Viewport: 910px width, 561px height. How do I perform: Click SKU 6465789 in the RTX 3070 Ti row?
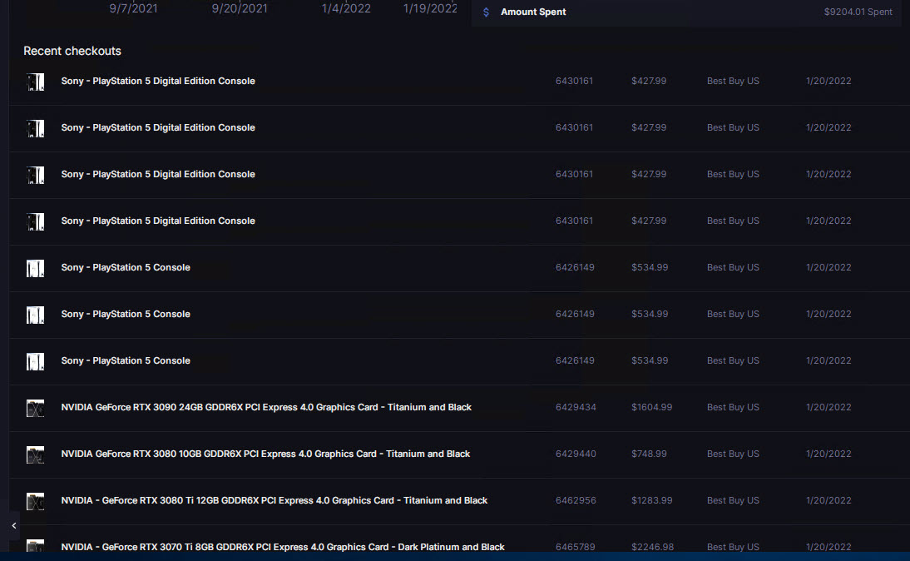575,547
